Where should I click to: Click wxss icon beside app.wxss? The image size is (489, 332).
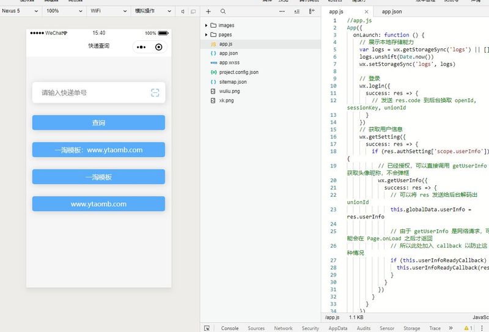(213, 63)
